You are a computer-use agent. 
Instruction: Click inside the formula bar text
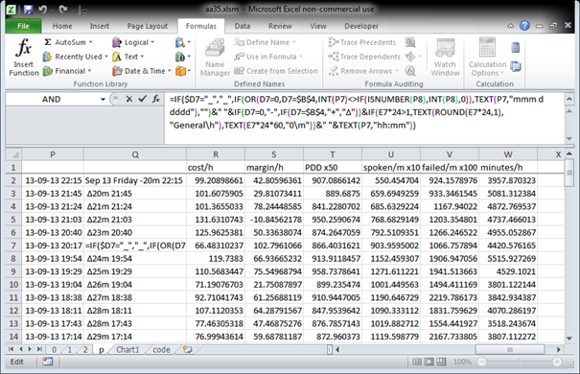(364, 118)
